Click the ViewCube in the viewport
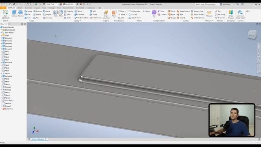Viewport: 261px width, 147px height. click(x=252, y=35)
